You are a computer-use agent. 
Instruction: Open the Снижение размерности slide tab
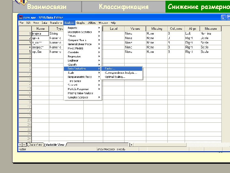198,7
